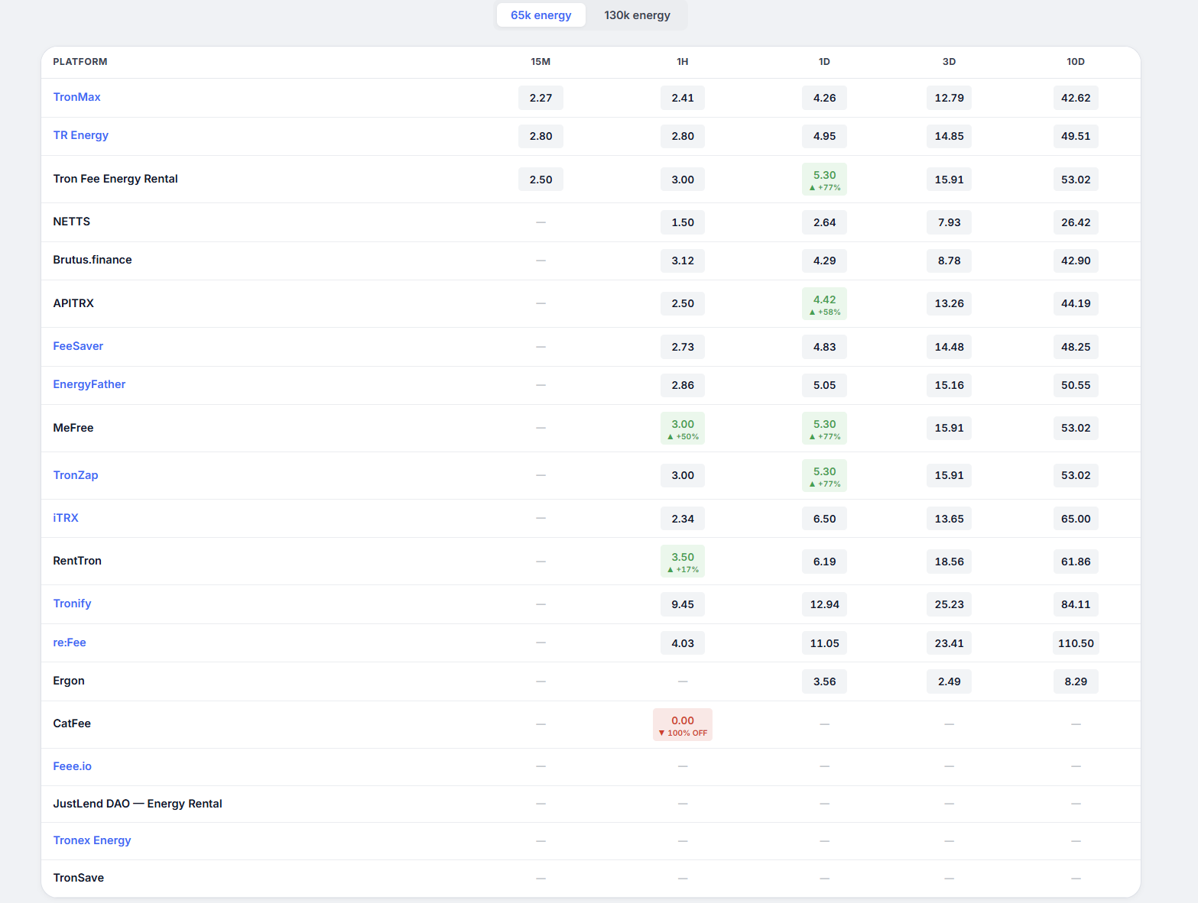Select TronMax 15M price 2.27
1198x903 pixels.
[x=541, y=98]
